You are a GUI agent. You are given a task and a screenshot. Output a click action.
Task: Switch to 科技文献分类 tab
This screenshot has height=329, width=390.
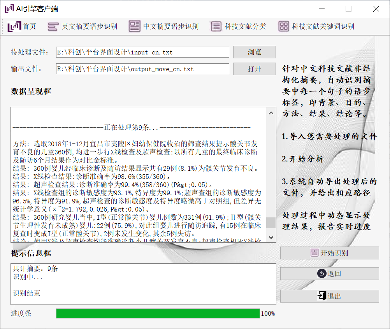[x=245, y=26]
